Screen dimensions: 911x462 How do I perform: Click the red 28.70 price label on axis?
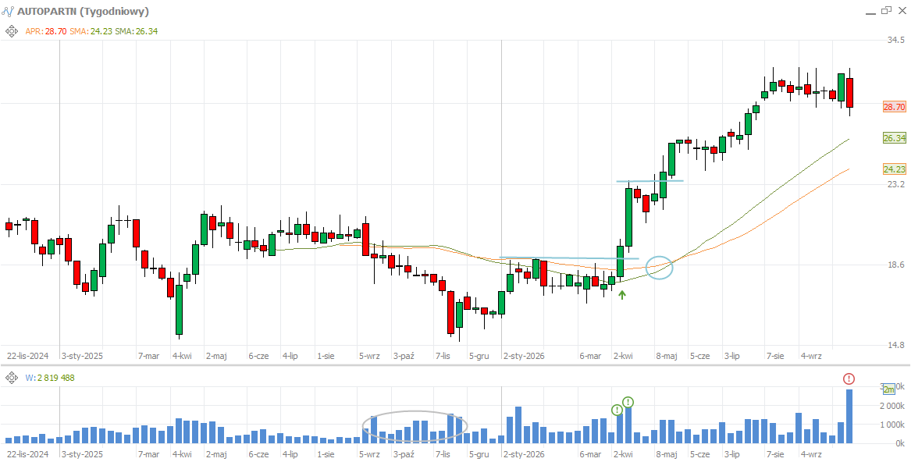894,107
